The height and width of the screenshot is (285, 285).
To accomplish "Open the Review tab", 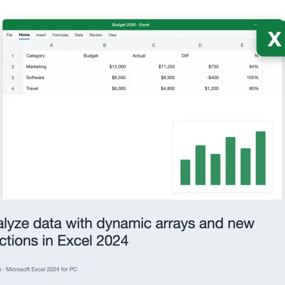I will click(95, 35).
